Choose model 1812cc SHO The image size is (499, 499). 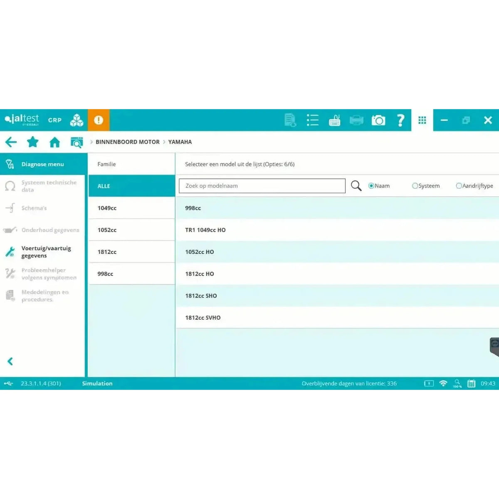tap(337, 296)
